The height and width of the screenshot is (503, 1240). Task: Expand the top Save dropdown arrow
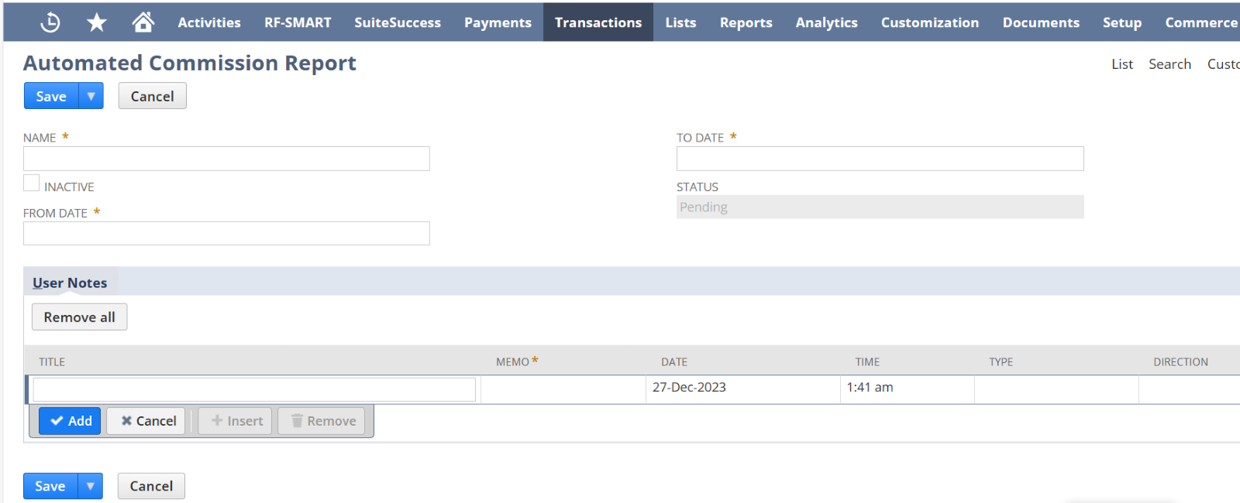tap(91, 96)
